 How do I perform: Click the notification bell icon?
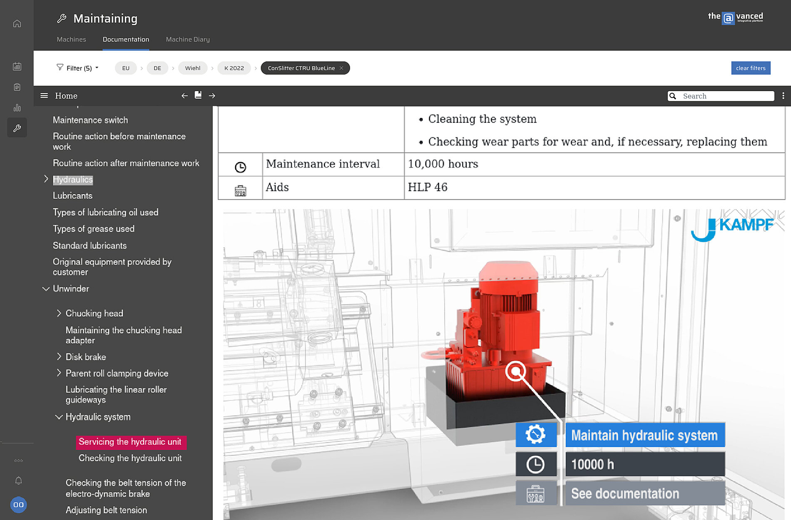point(18,481)
